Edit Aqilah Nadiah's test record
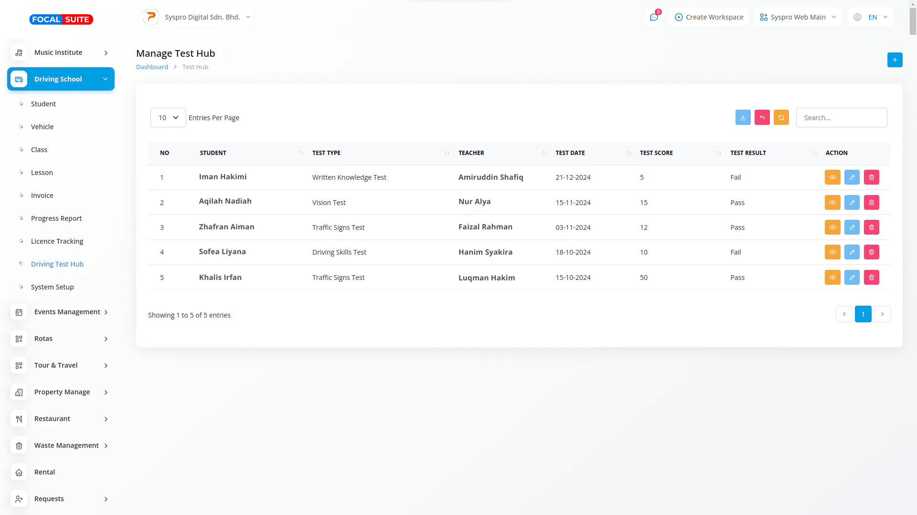Screen dimensions: 917x515 click(852, 203)
